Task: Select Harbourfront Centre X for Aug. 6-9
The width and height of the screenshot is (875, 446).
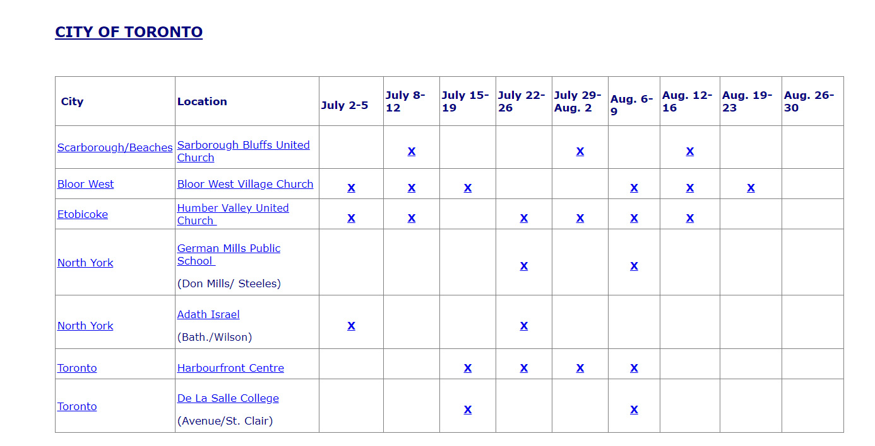Action: click(634, 368)
